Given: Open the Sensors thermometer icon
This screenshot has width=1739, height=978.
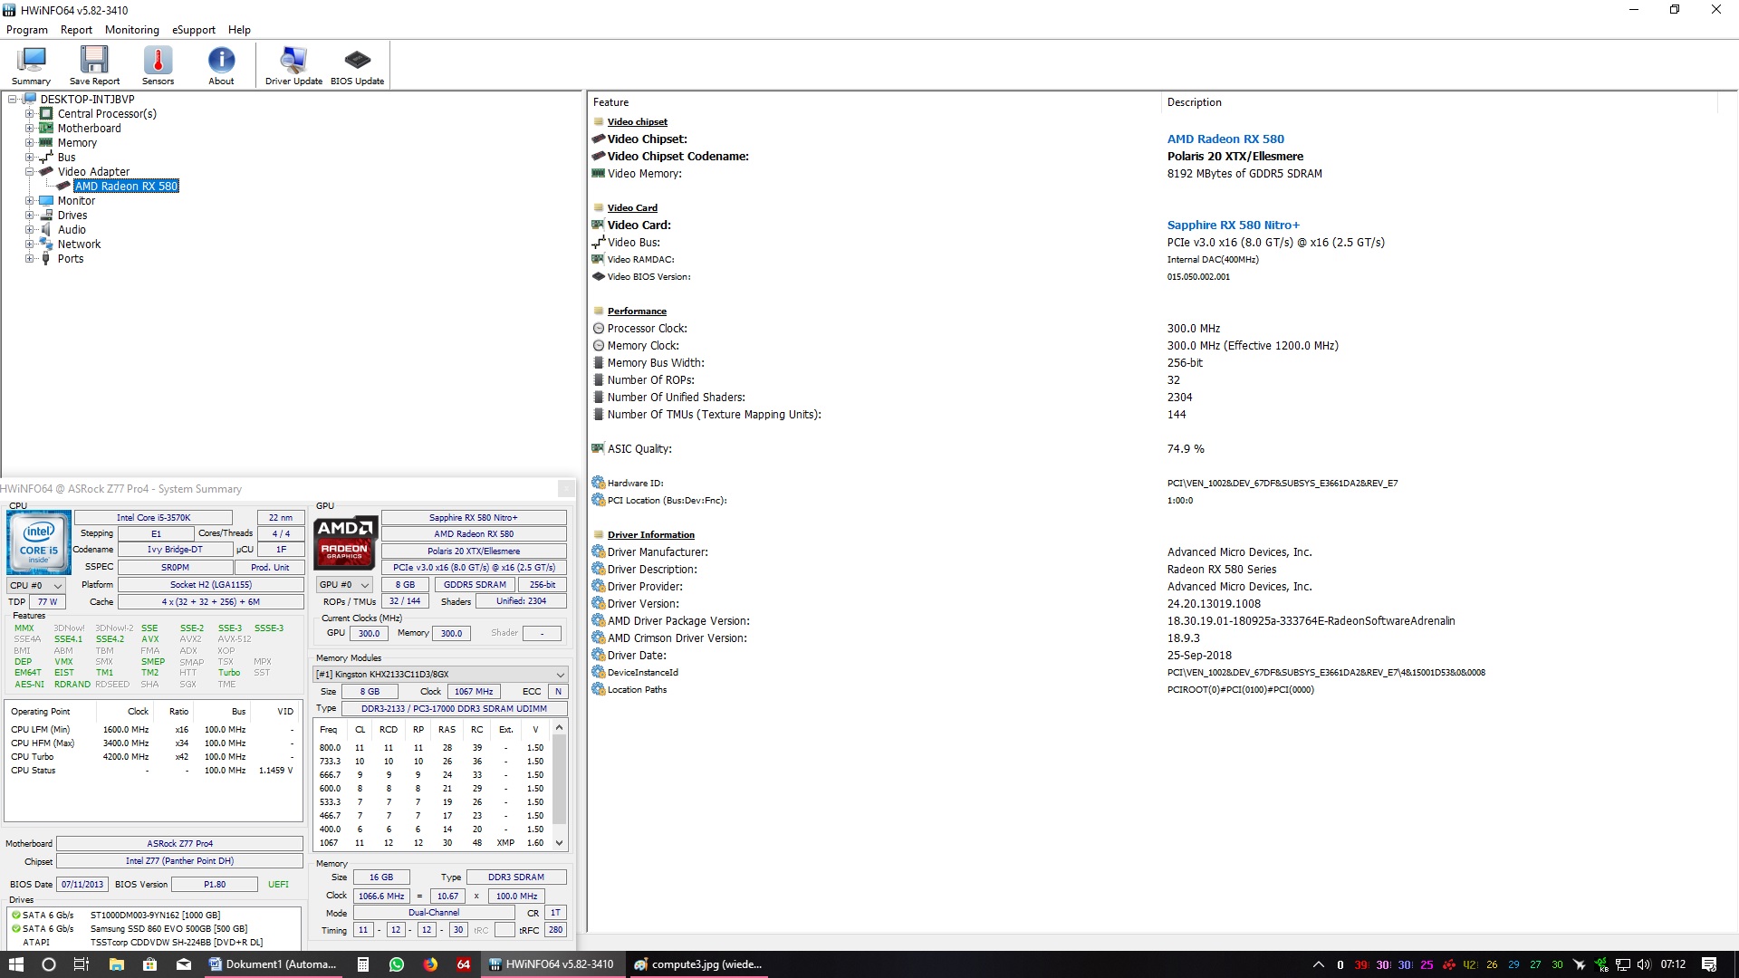Looking at the screenshot, I should 158,64.
